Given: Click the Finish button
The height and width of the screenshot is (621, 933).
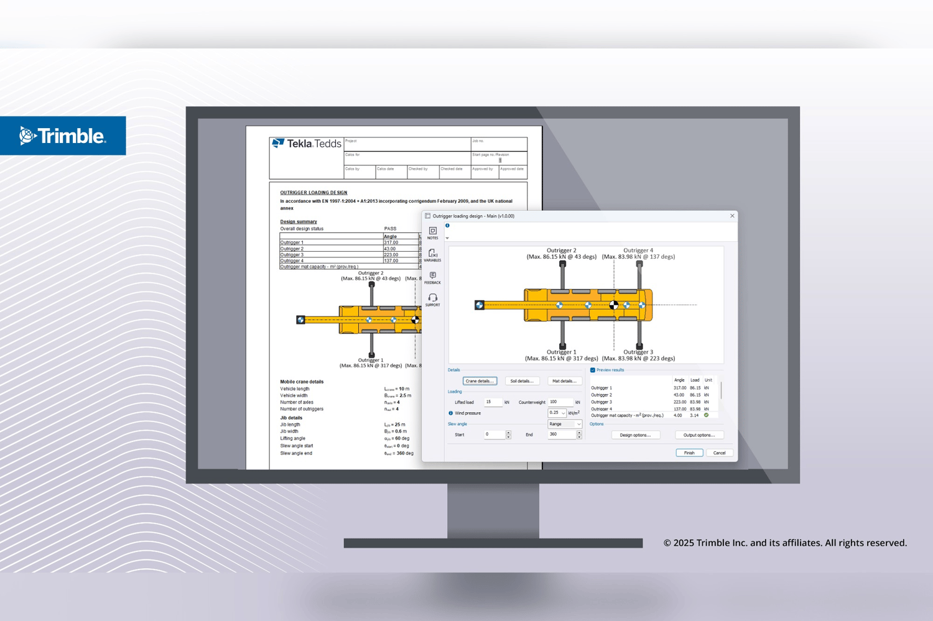Looking at the screenshot, I should tap(689, 453).
